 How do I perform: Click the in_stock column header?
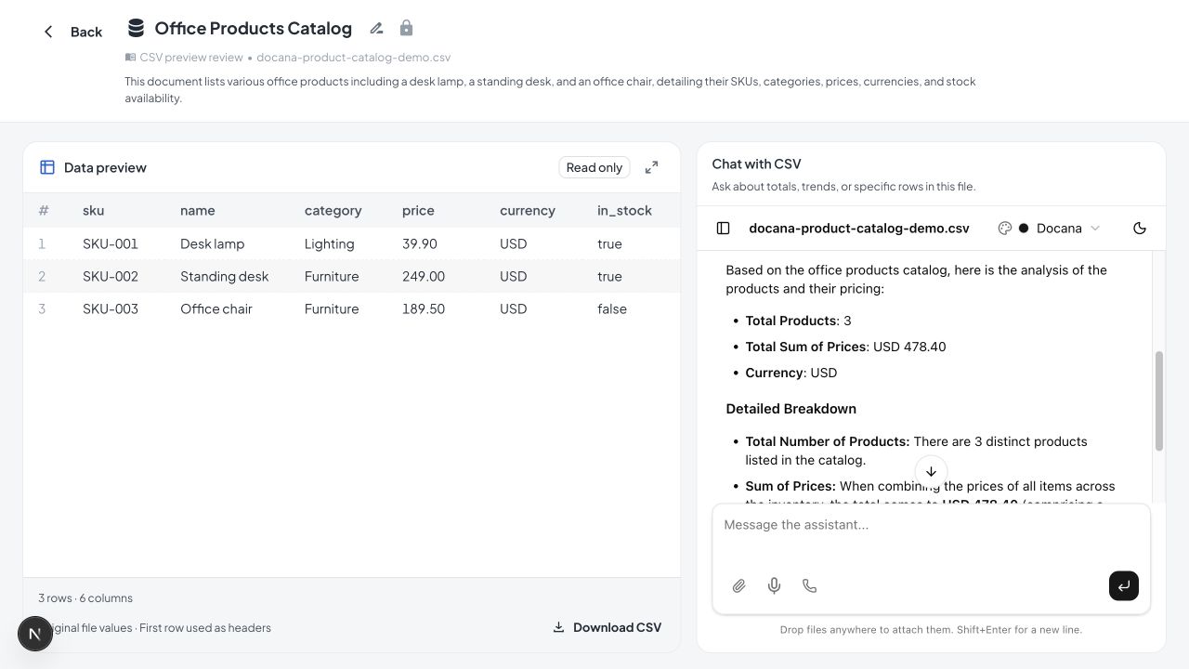coord(624,210)
